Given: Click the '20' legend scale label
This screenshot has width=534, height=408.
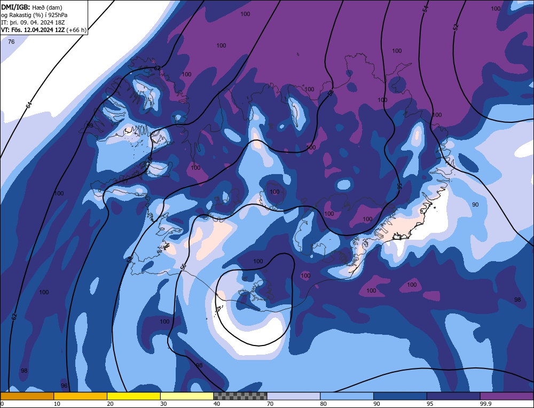Looking at the screenshot, I should click(x=111, y=404).
